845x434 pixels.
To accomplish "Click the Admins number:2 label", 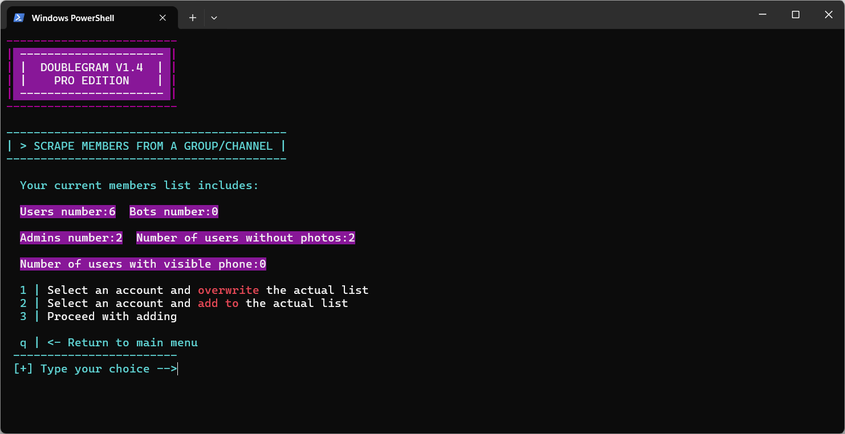I will [71, 238].
